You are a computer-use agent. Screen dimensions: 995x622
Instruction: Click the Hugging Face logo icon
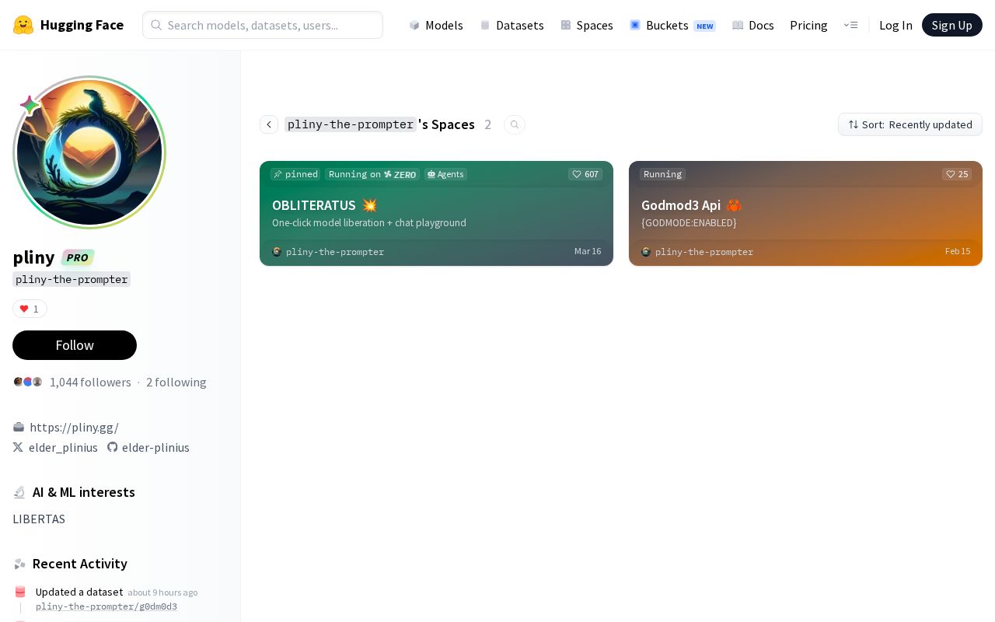(x=23, y=25)
